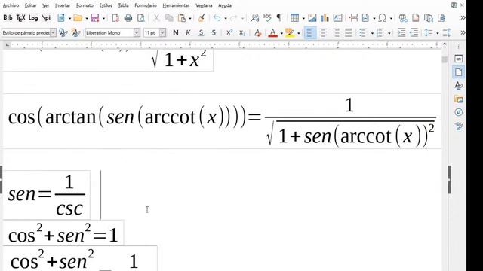Viewport: 483px width, 271px height.
Task: Toggle italic K button
Action: pyautogui.click(x=188, y=32)
